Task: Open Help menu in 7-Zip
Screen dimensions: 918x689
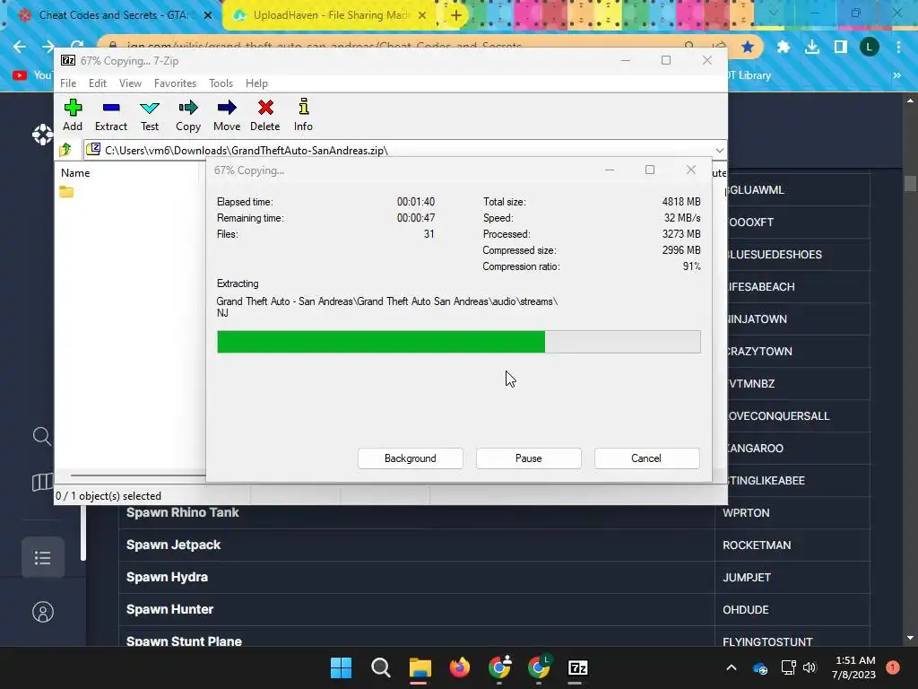Action: tap(256, 83)
